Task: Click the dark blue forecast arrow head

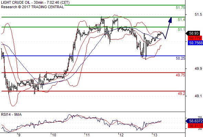Action: coord(170,20)
